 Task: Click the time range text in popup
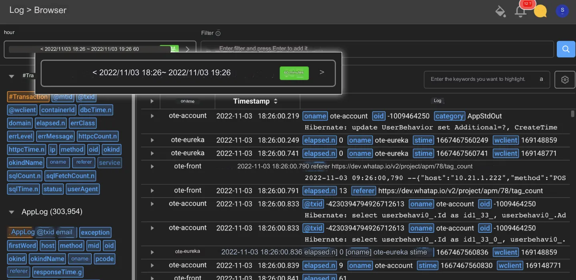(x=162, y=73)
